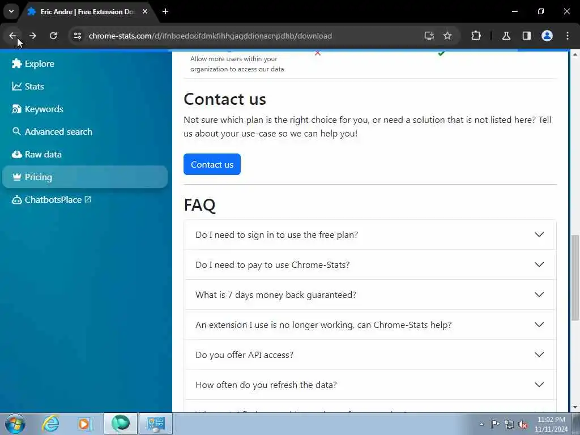Switch to the green browser taskbar icon
This screenshot has width=580, height=435.
tap(121, 424)
